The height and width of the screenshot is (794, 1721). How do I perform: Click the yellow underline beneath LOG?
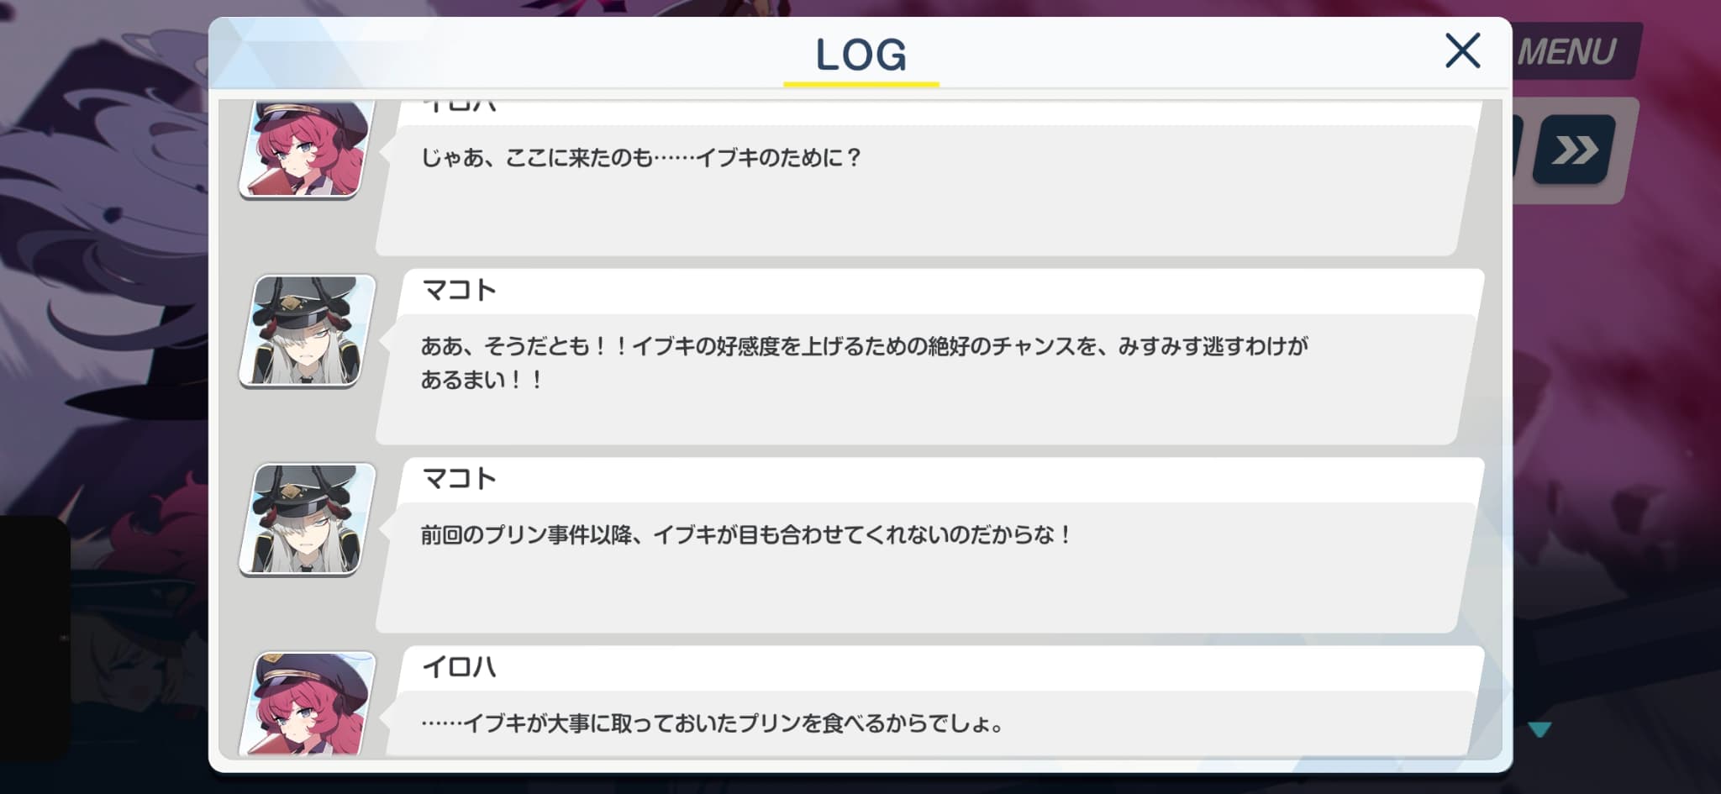[x=861, y=84]
